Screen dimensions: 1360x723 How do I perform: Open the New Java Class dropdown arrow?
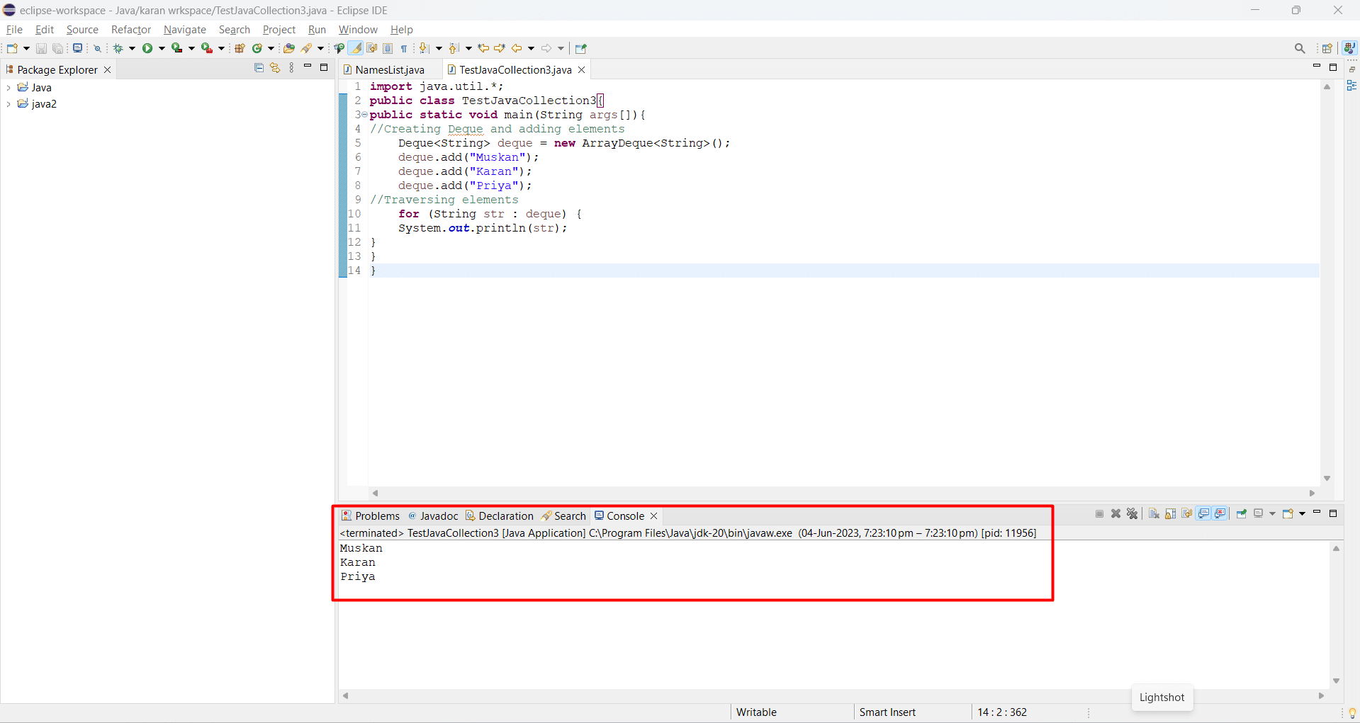pos(271,48)
